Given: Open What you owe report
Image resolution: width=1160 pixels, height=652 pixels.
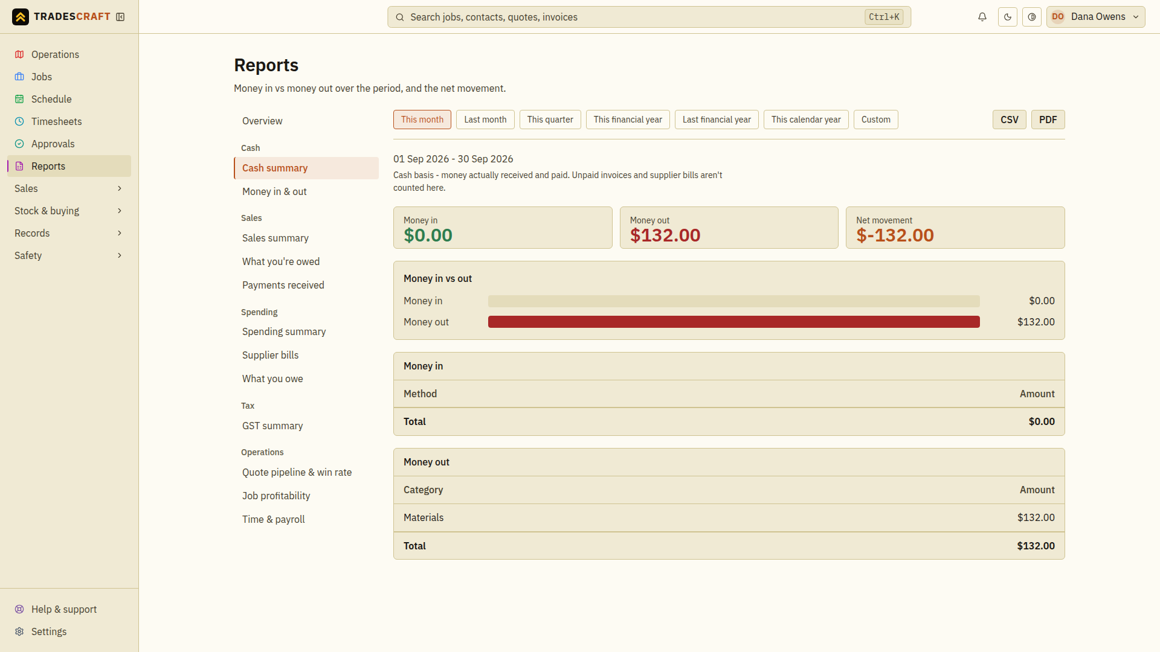Looking at the screenshot, I should 306,379.
